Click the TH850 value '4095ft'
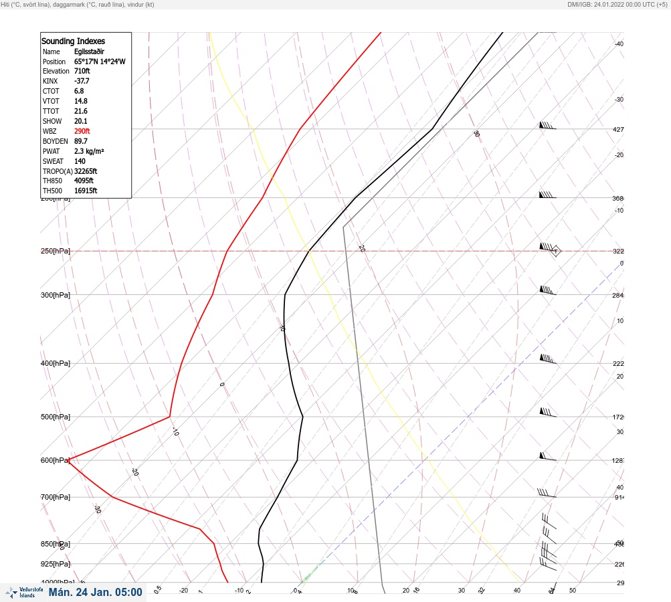This screenshot has height=602, width=671. pos(84,181)
